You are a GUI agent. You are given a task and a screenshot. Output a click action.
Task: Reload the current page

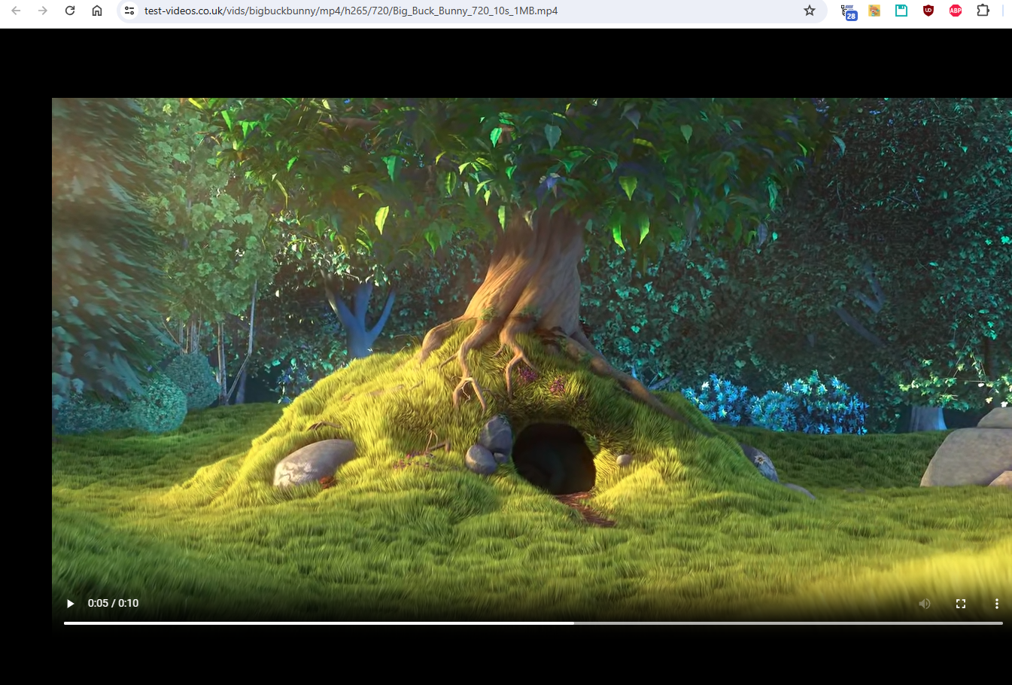[70, 11]
